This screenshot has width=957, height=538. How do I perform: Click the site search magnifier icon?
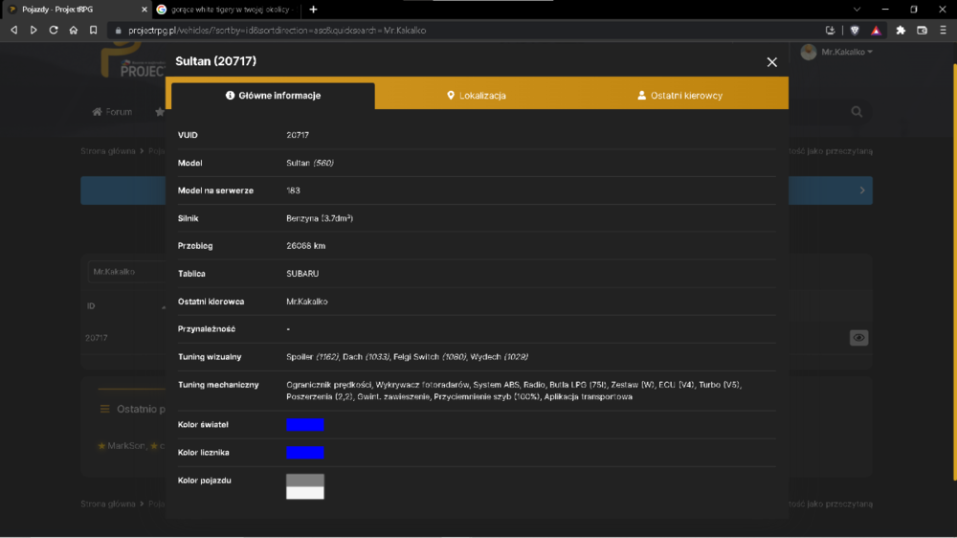857,112
